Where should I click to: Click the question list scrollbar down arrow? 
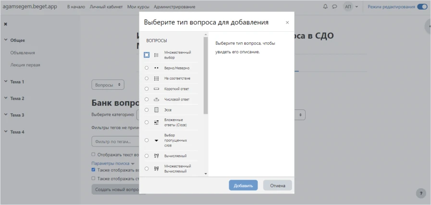click(x=206, y=174)
